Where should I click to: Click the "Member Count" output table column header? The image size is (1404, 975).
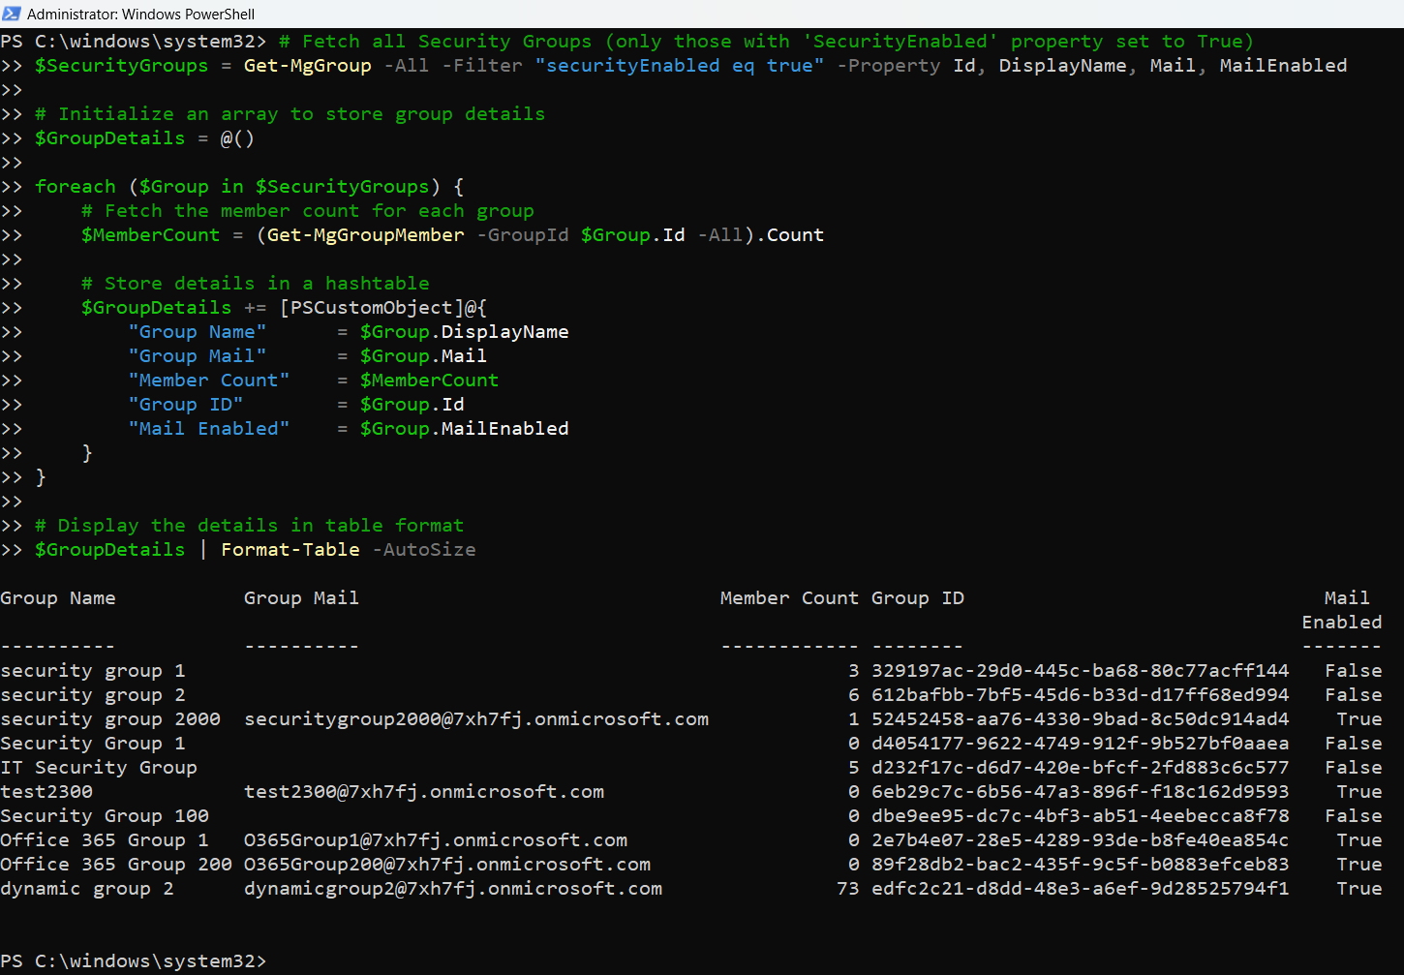click(x=788, y=598)
